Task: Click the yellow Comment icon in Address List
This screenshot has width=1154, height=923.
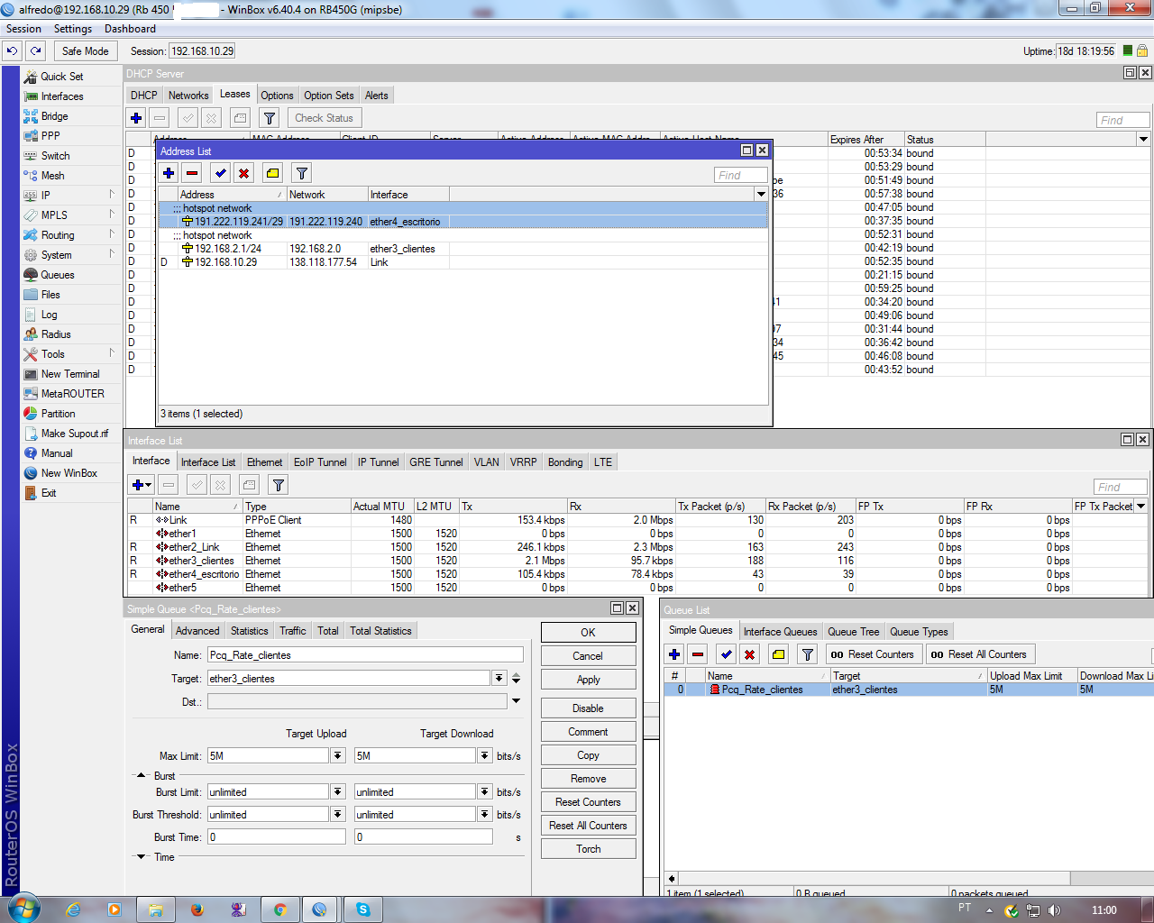Action: [272, 173]
